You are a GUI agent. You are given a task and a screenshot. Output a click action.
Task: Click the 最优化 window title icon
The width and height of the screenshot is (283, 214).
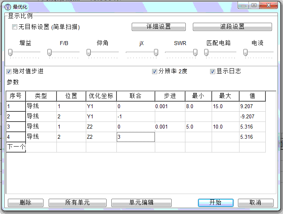pyautogui.click(x=8, y=7)
